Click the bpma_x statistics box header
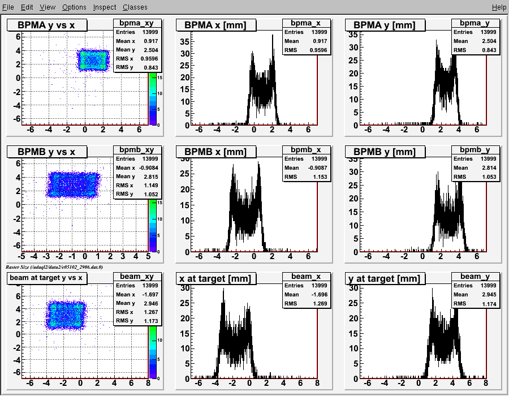The width and height of the screenshot is (509, 396). pos(306,23)
